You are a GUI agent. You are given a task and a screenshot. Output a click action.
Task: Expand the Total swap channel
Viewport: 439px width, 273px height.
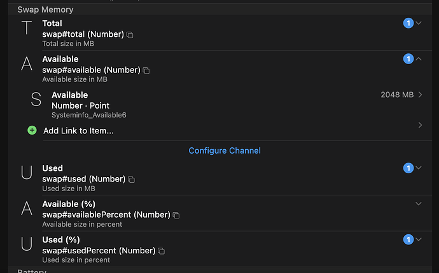tap(419, 23)
